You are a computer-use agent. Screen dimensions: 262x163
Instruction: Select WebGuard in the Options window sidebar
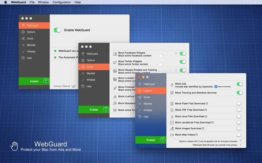pos(151,84)
